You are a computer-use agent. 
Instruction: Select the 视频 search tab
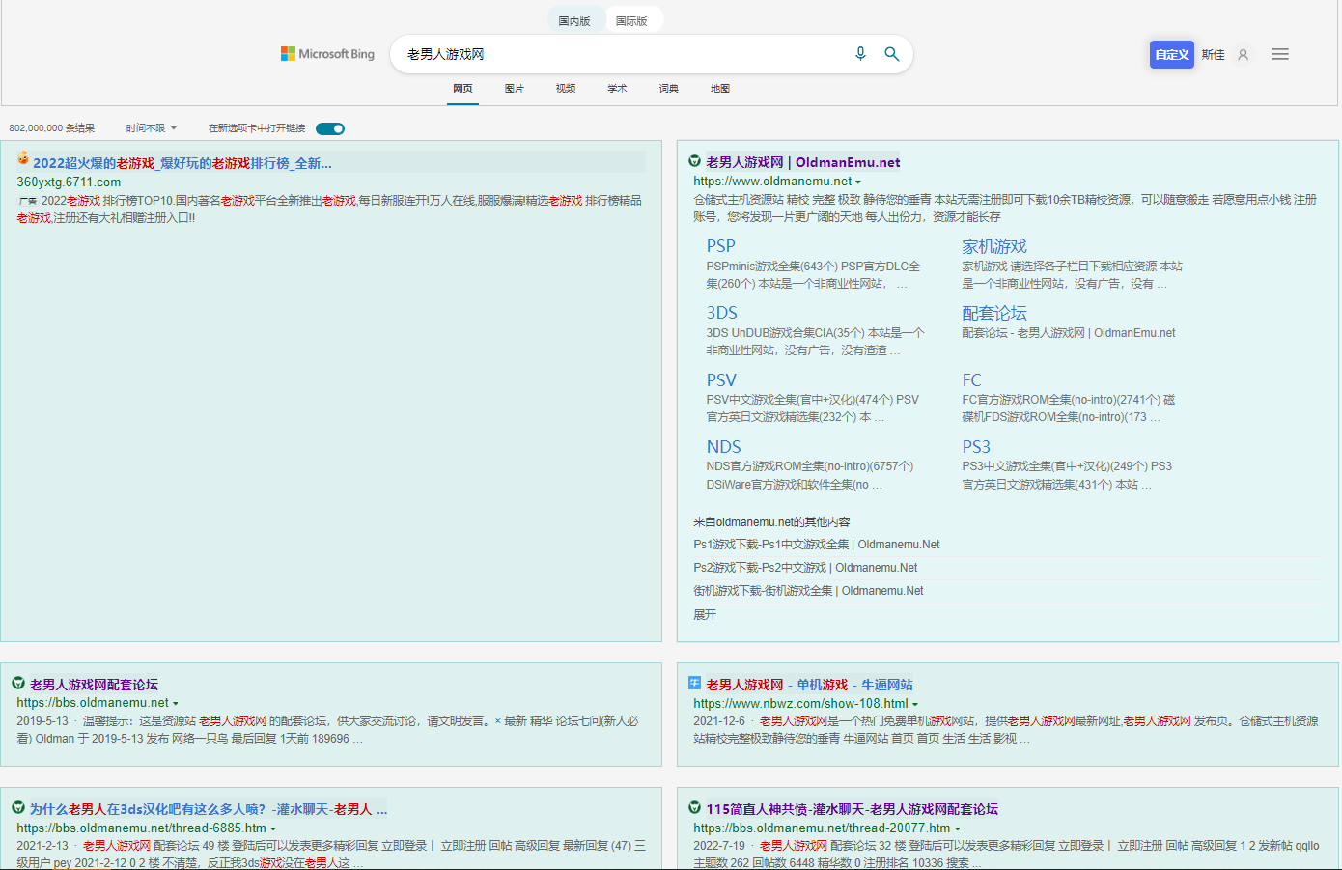[566, 89]
